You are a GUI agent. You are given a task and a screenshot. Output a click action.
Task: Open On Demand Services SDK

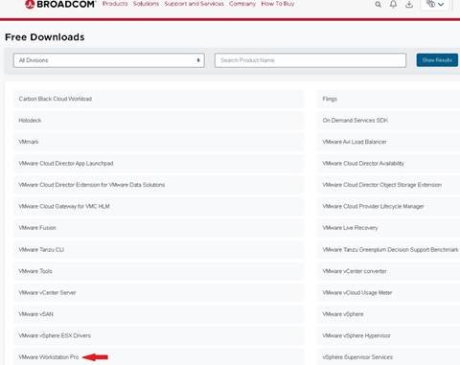pos(389,121)
